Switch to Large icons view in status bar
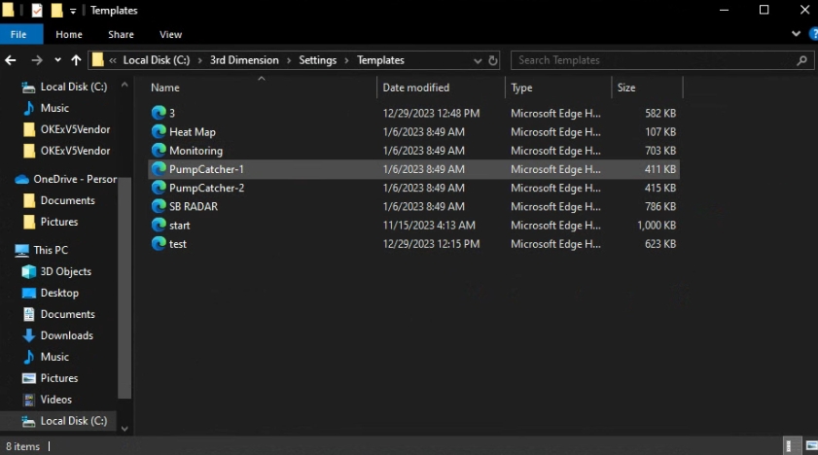818x455 pixels. coord(809,446)
